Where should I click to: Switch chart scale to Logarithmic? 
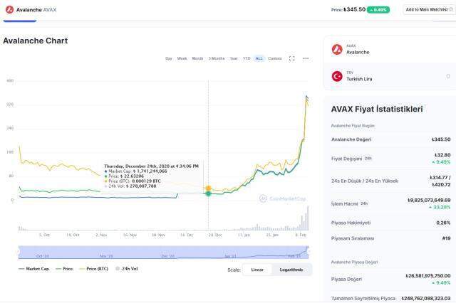pos(291,270)
